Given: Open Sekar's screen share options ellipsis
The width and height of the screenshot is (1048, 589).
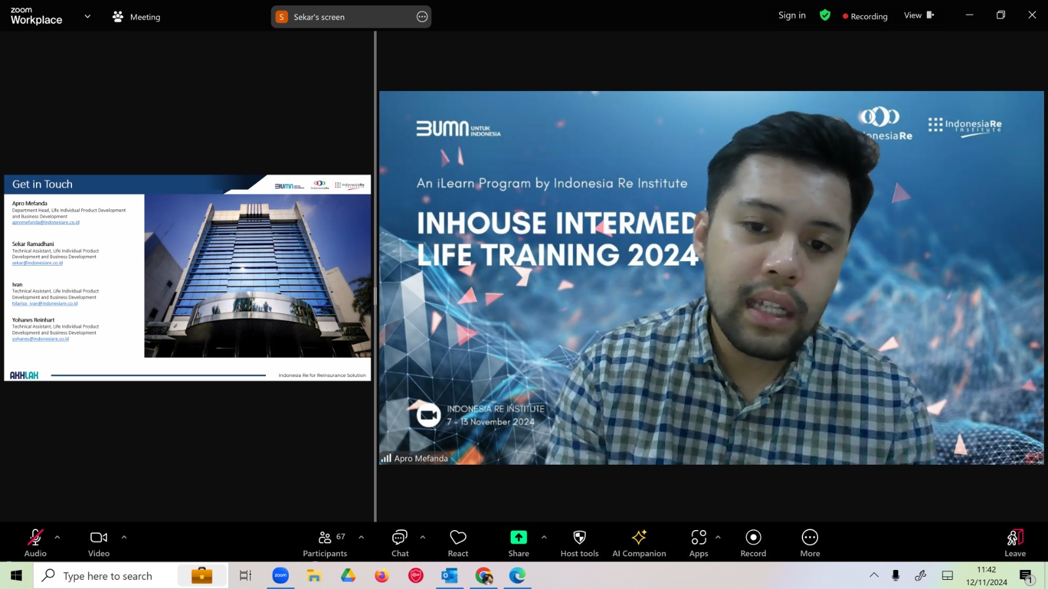Looking at the screenshot, I should 422,17.
